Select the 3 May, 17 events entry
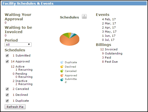 [109, 32]
